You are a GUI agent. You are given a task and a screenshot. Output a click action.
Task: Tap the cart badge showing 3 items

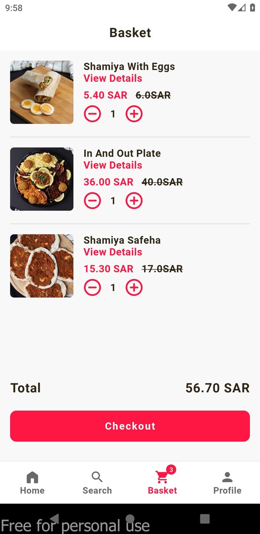click(x=171, y=469)
